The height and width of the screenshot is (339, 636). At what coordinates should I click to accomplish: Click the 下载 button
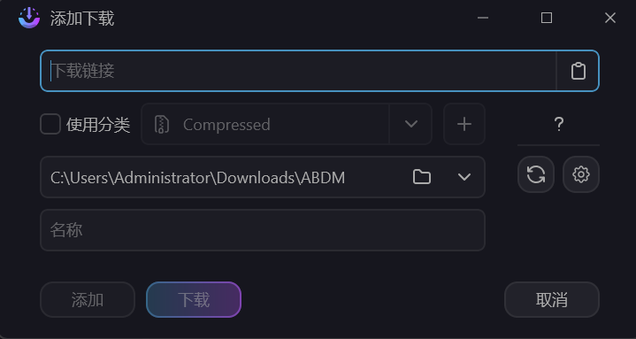click(194, 300)
